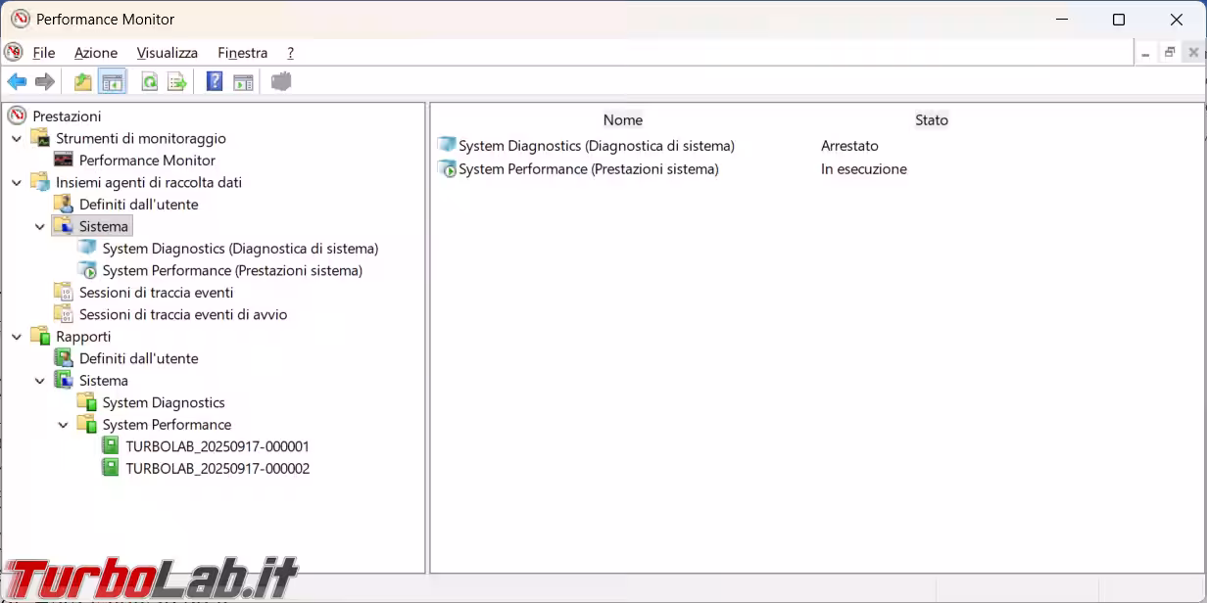Click the gray data collector toolbar icon
Screen dimensions: 1207x603
click(281, 82)
